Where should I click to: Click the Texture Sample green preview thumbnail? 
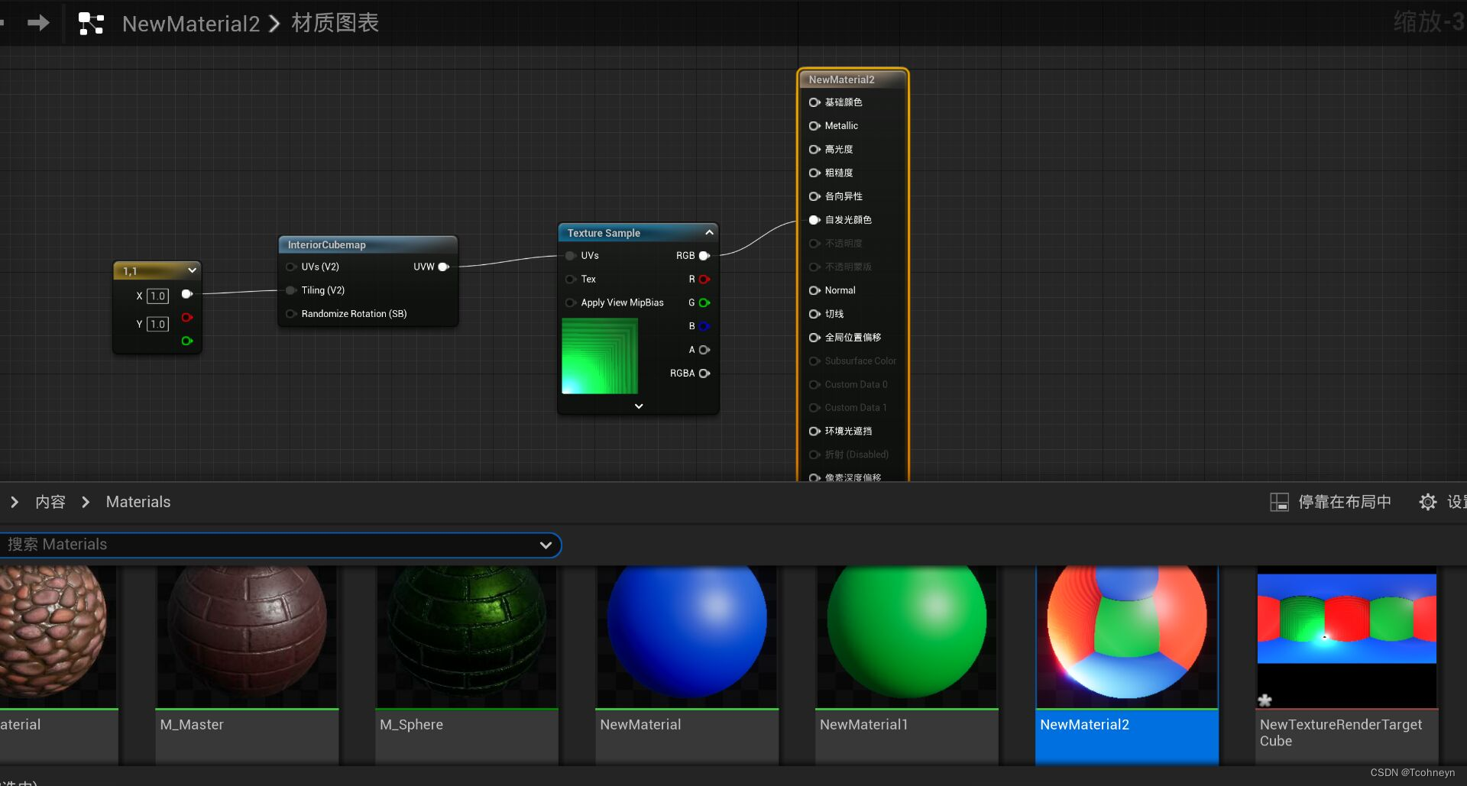point(600,356)
